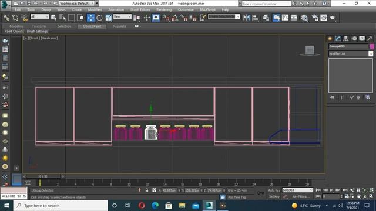
Task: Click the Brush Settings panel button
Action: 37,31
